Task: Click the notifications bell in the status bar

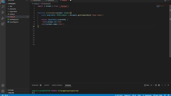Action: point(169,95)
